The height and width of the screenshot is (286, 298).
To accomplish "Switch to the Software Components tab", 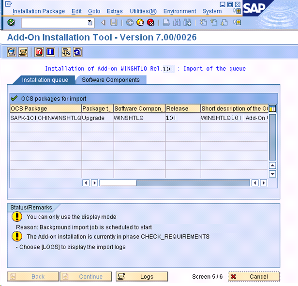I will (x=111, y=80).
